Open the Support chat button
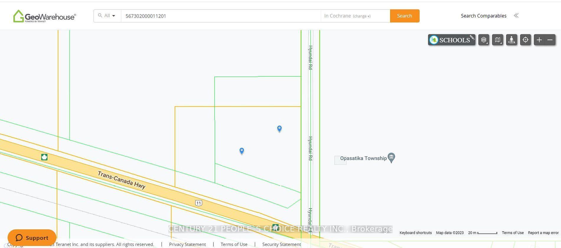The image size is (561, 248). (32, 238)
